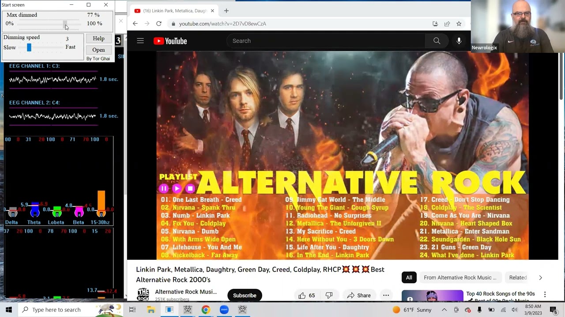Click the Theta band label
565x317 pixels.
(x=34, y=222)
